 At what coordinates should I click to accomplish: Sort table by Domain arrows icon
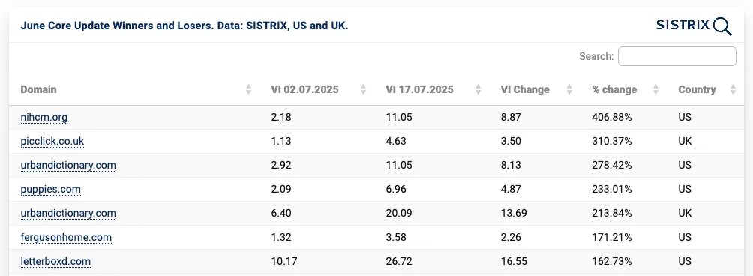[x=248, y=89]
